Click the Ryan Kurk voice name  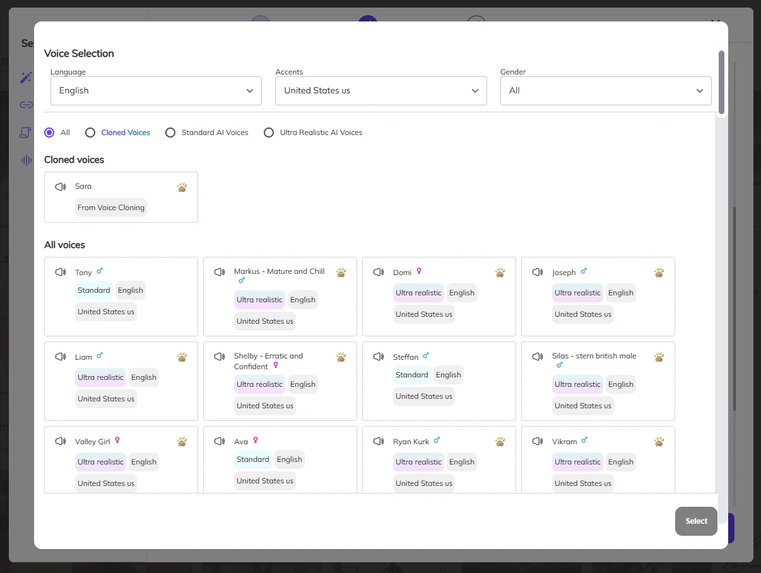pos(411,442)
